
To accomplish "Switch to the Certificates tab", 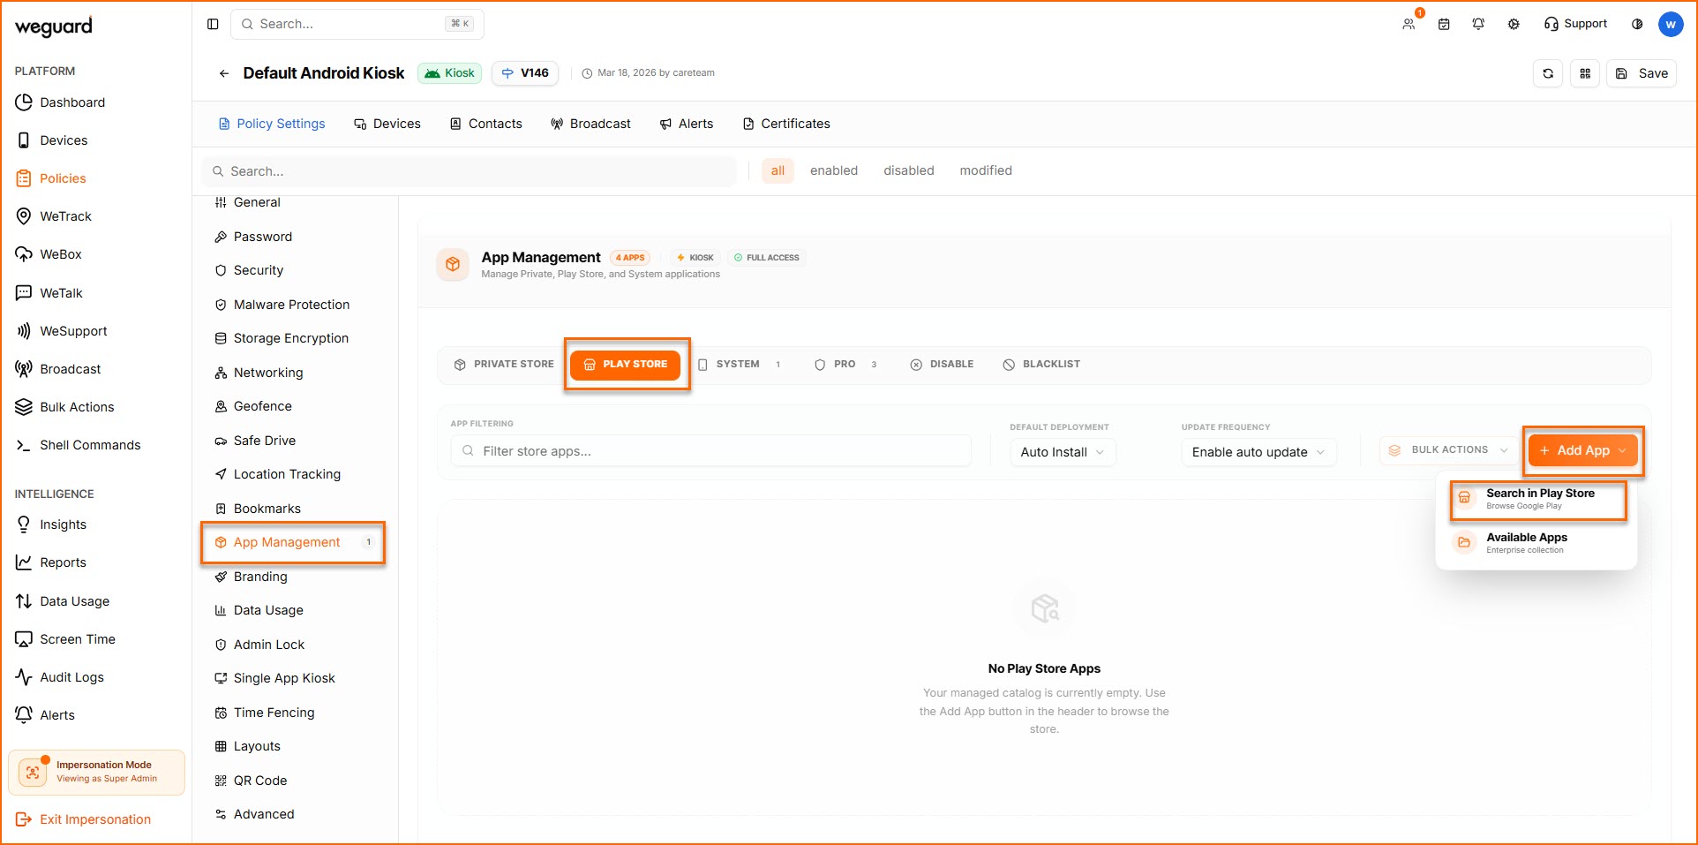I will [786, 124].
